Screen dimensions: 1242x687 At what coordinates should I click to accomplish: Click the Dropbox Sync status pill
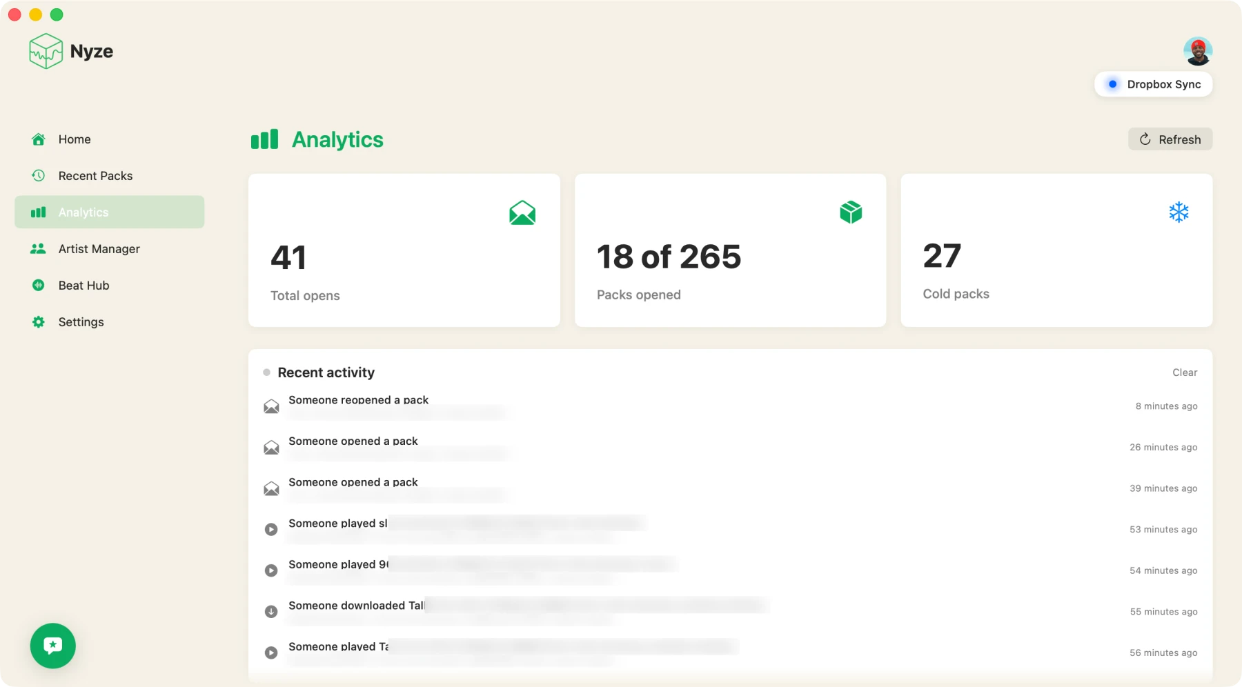coord(1153,84)
